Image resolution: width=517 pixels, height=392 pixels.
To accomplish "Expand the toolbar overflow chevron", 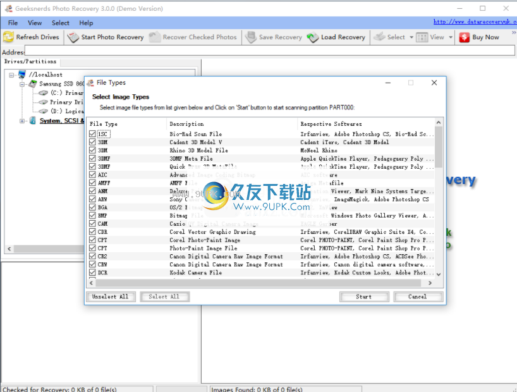I will coord(514,32).
